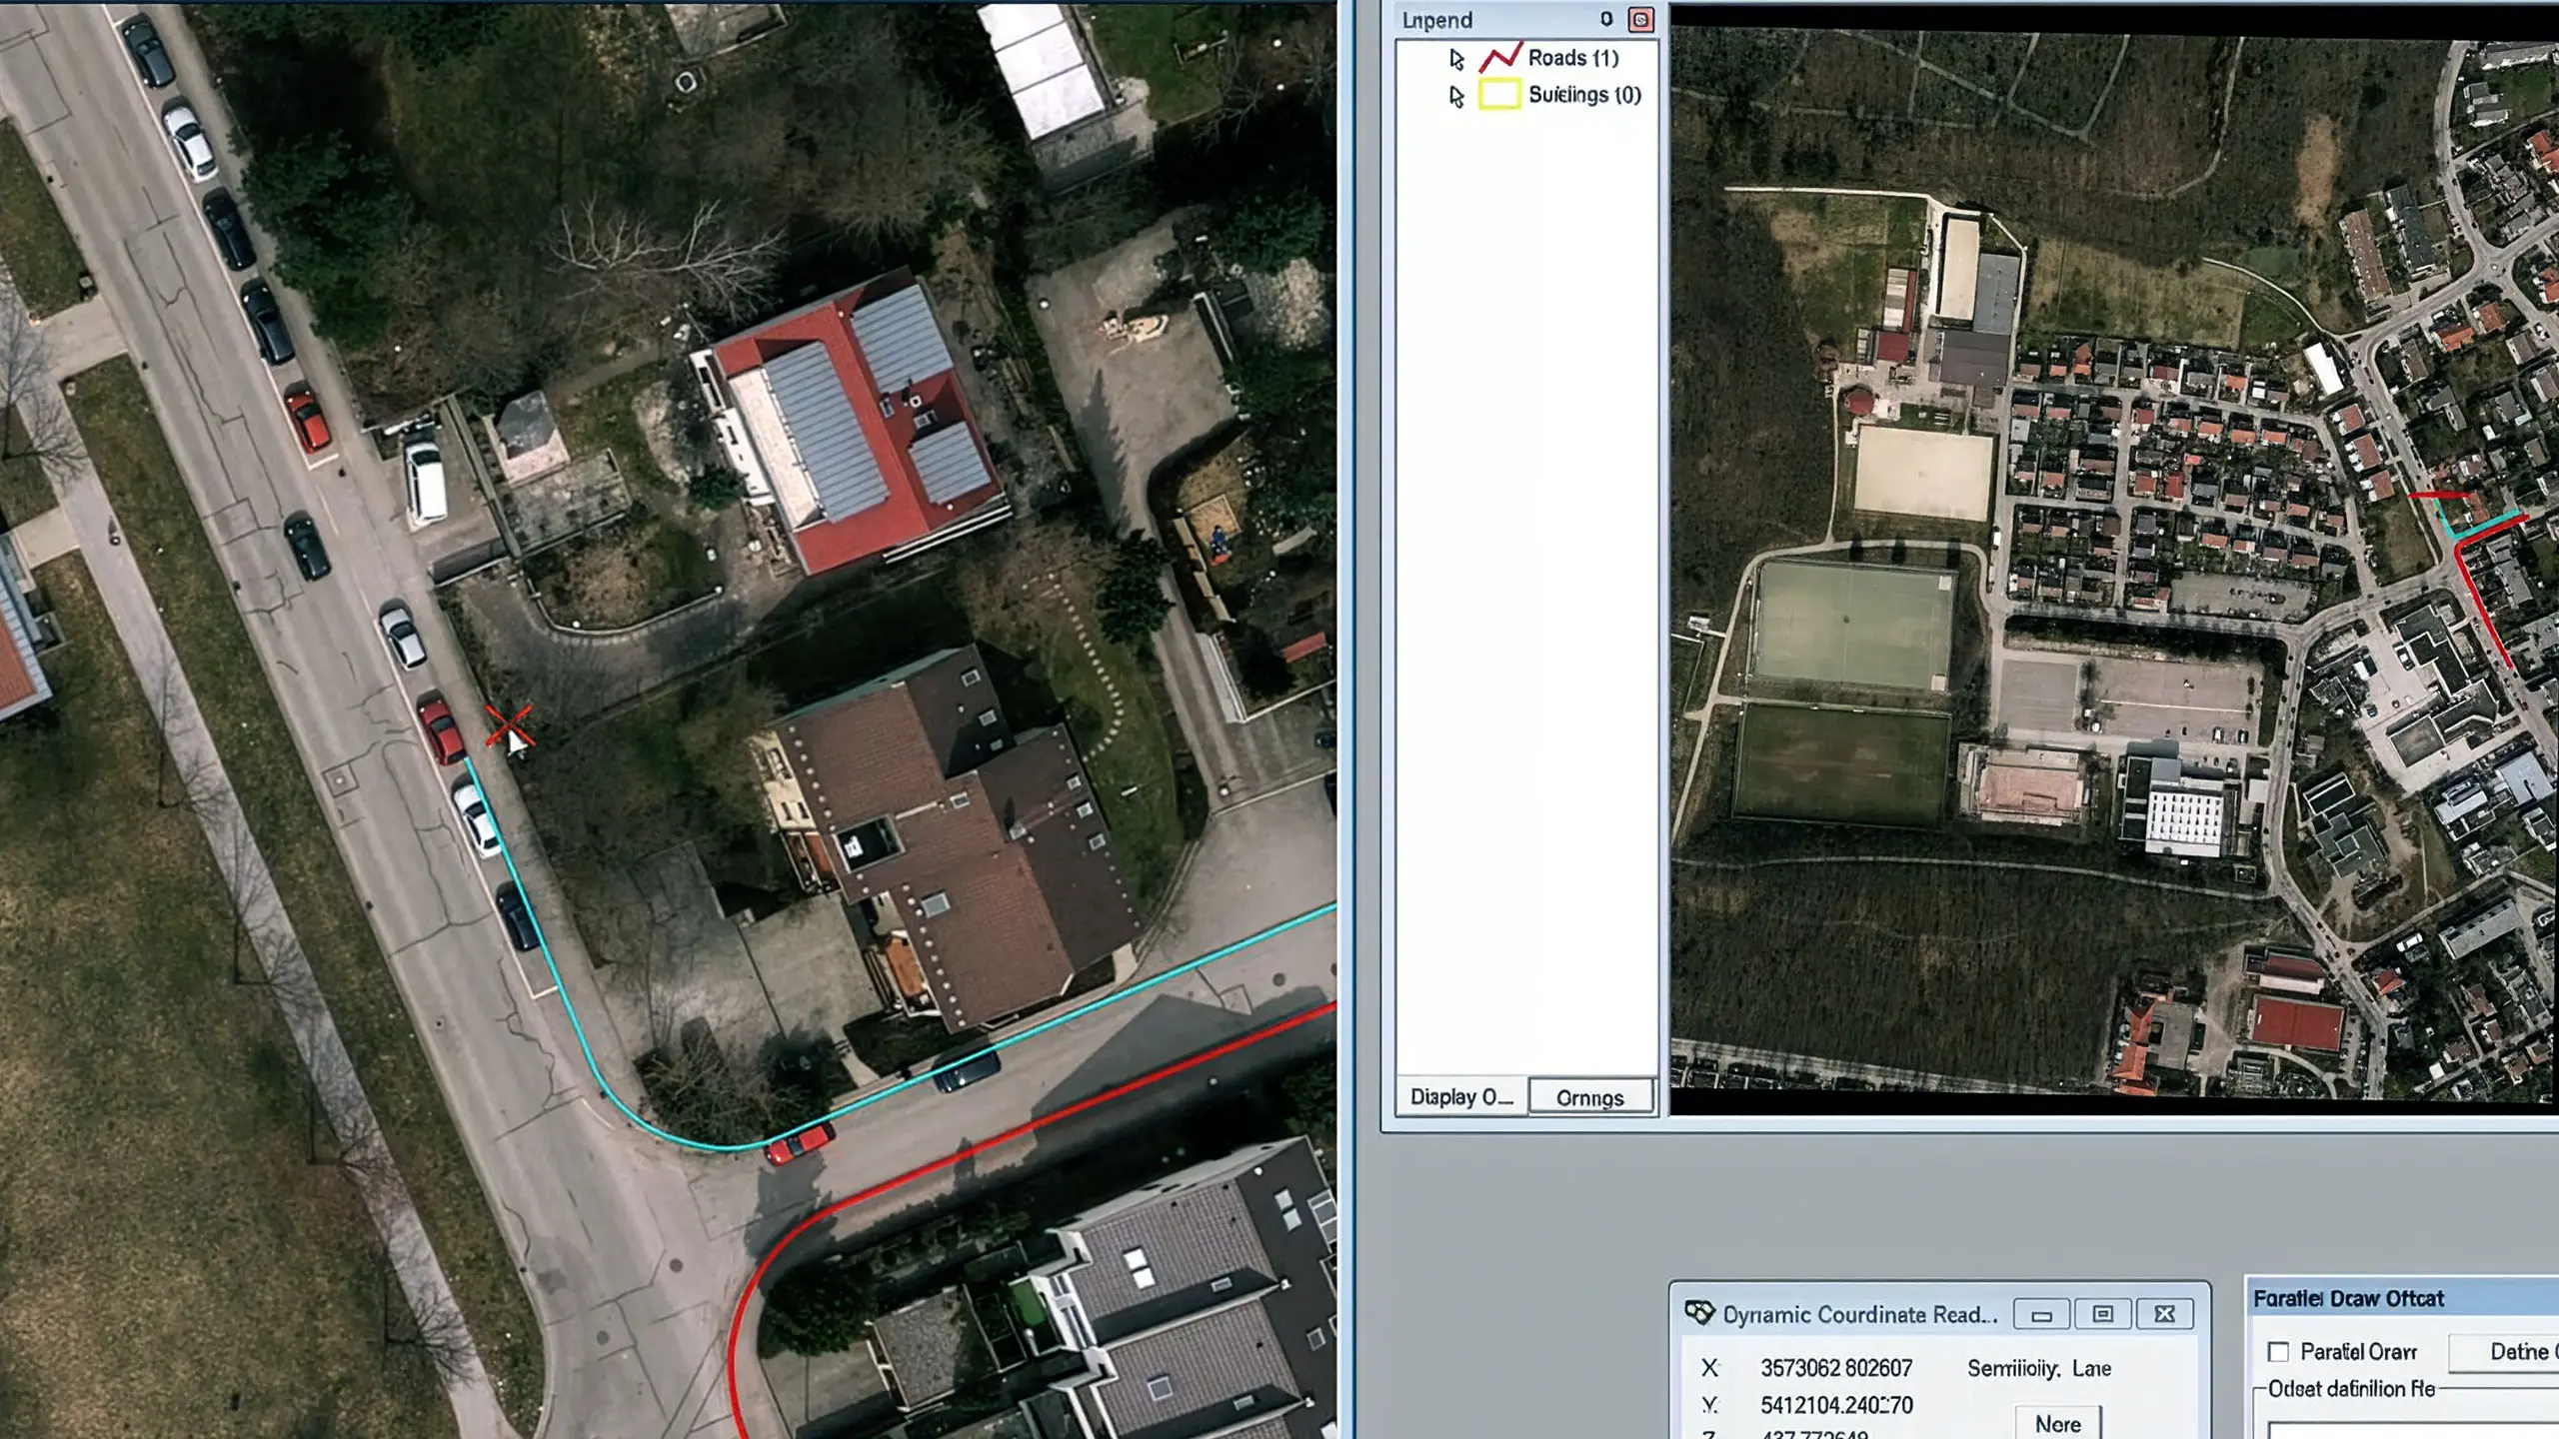
Task: Close the Dynamic Coordinate Readout window
Action: click(x=2165, y=1314)
